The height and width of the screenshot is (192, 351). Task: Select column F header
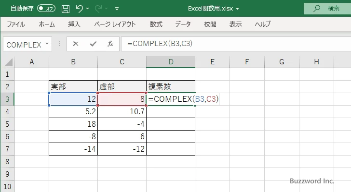(247, 62)
